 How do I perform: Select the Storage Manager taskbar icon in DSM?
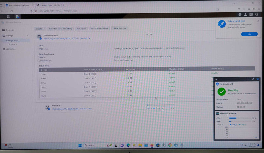(17, 17)
